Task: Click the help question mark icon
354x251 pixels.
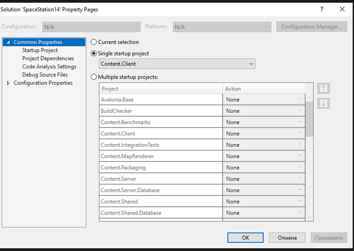Action: click(x=322, y=9)
